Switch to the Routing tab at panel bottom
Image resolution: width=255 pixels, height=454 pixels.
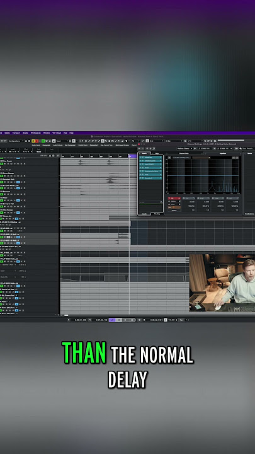click(x=157, y=214)
